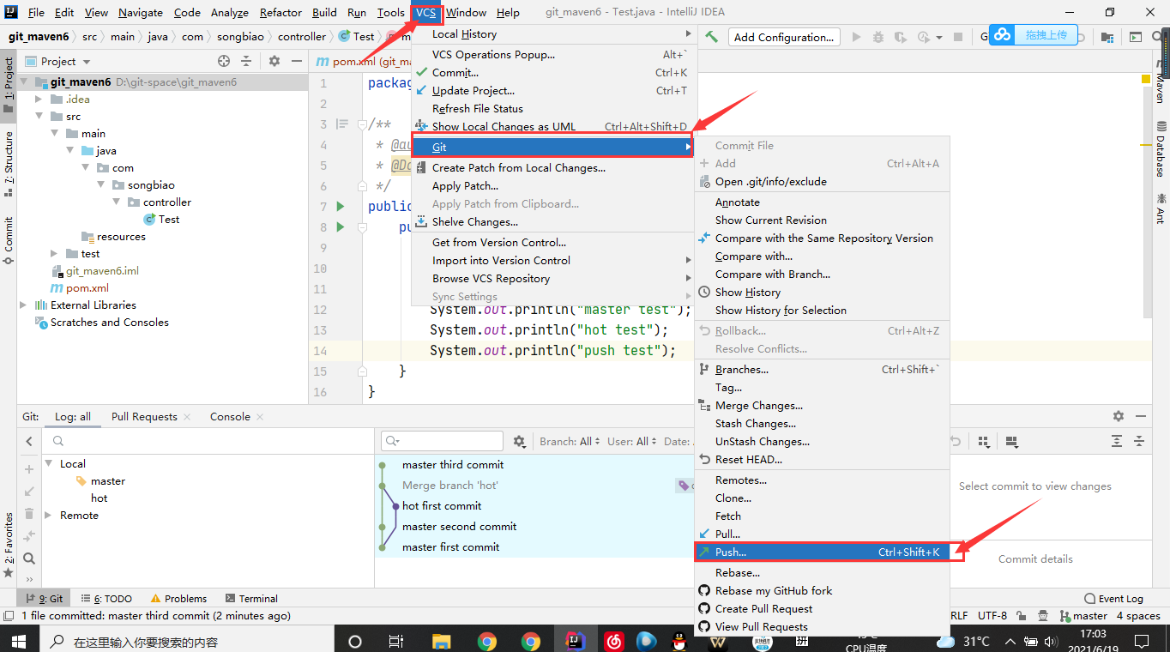This screenshot has height=652, width=1170.
Task: Click the Build project hammer icon
Action: pyautogui.click(x=711, y=37)
